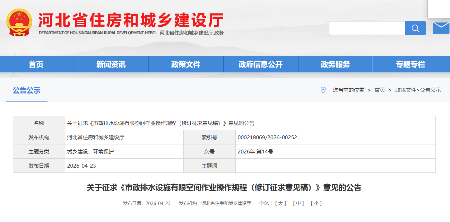Viewport: 450px width, 222px height.
Task: Open the 政策文件 navigation menu
Action: pyautogui.click(x=186, y=64)
